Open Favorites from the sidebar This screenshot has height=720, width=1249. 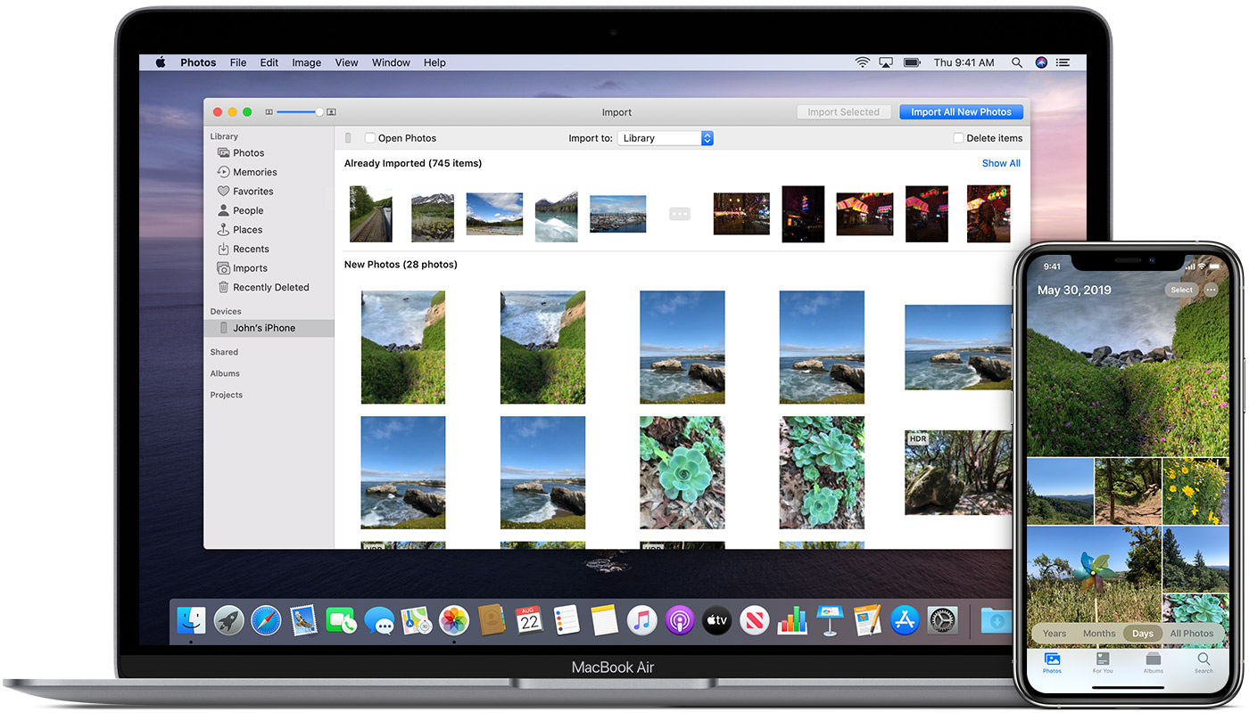(x=252, y=191)
